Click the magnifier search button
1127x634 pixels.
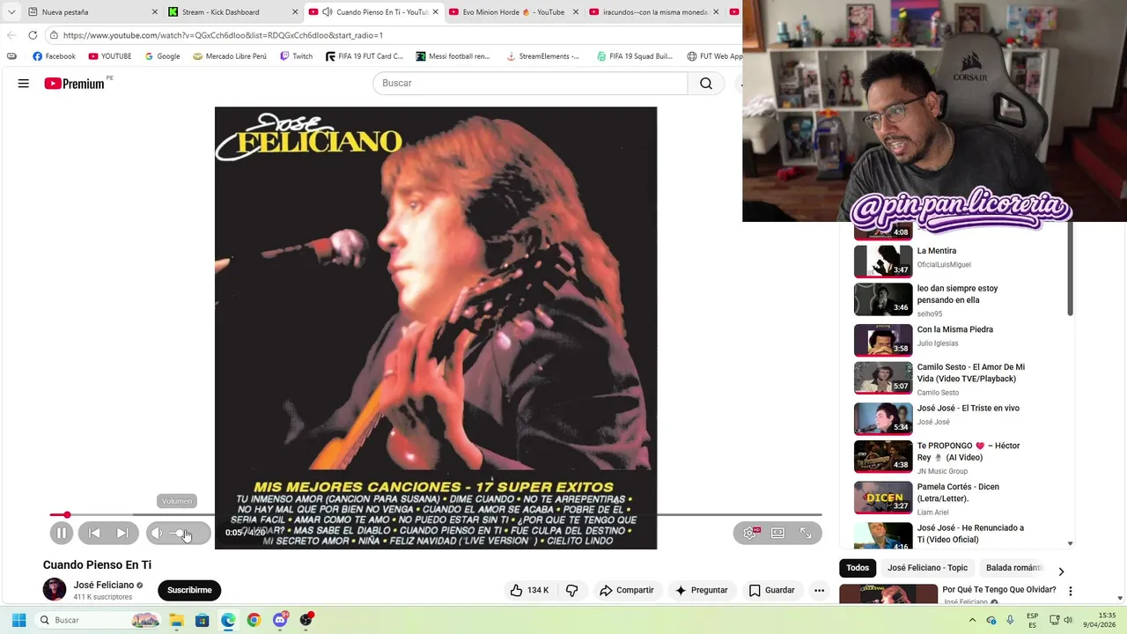[x=705, y=83]
